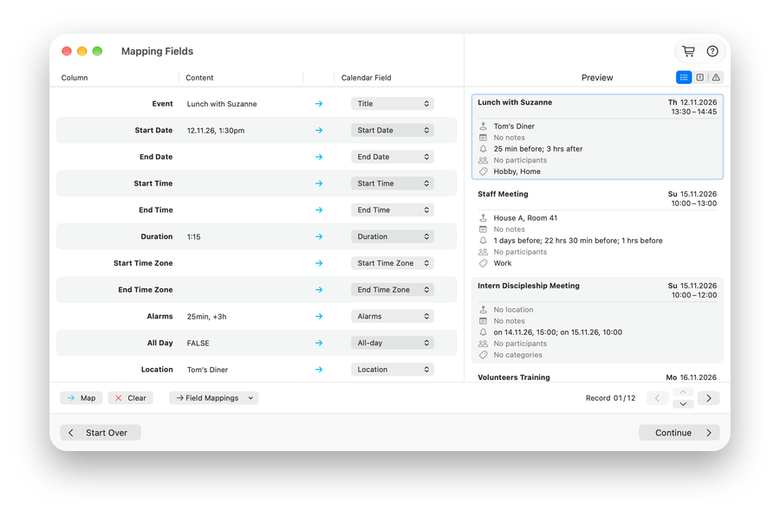Screen dimensions: 780x516
Task: Click the bell icon in Staff Meeting card
Action: pos(483,241)
